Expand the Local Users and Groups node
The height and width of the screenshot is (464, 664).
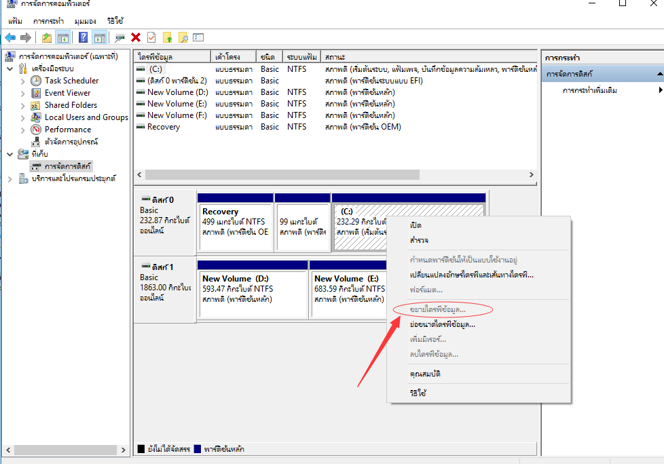(x=22, y=117)
